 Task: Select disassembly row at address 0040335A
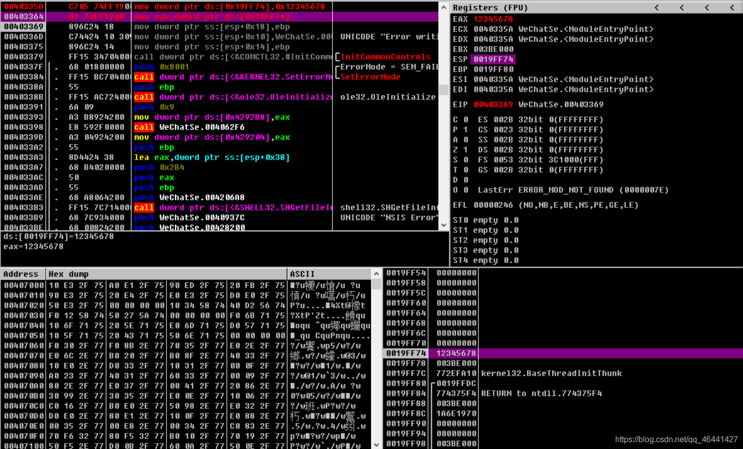pyautogui.click(x=219, y=7)
